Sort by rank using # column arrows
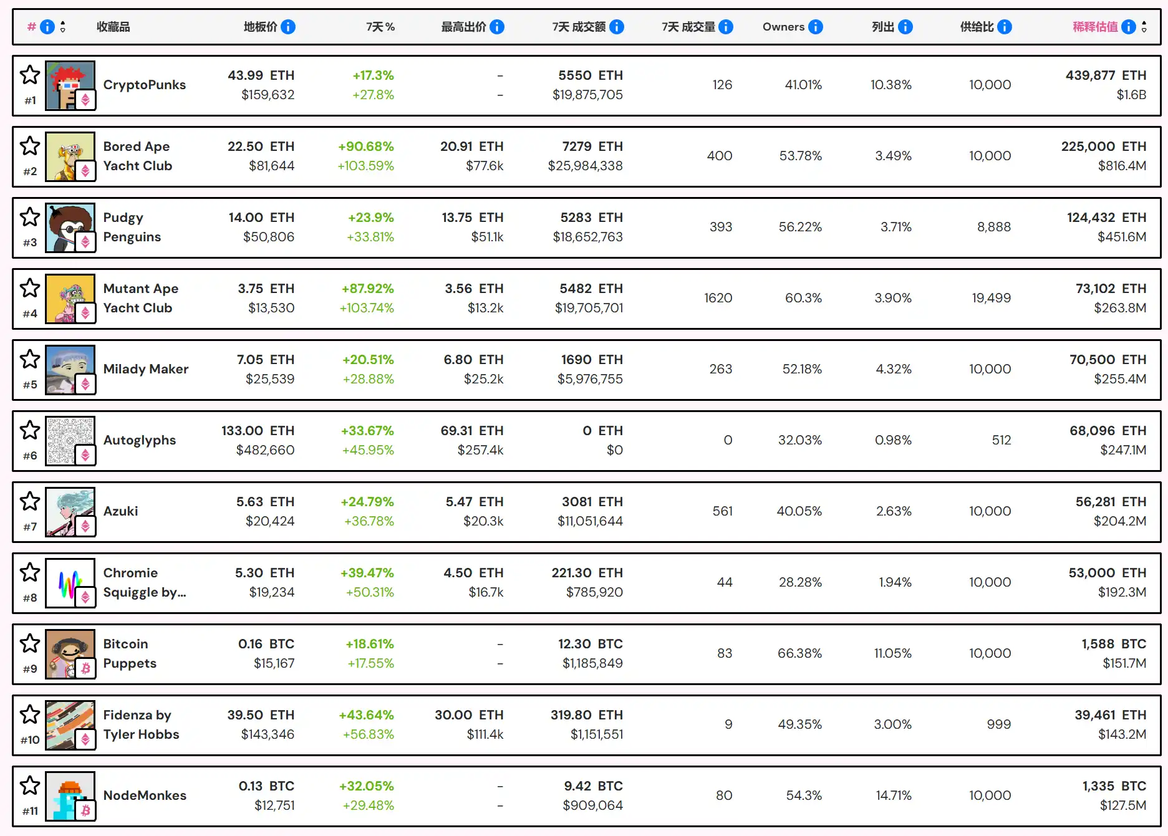1168x836 pixels. coord(62,27)
